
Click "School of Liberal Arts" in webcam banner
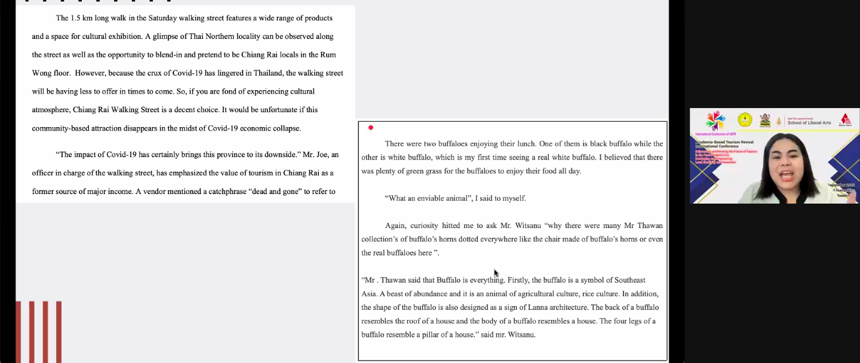click(809, 123)
